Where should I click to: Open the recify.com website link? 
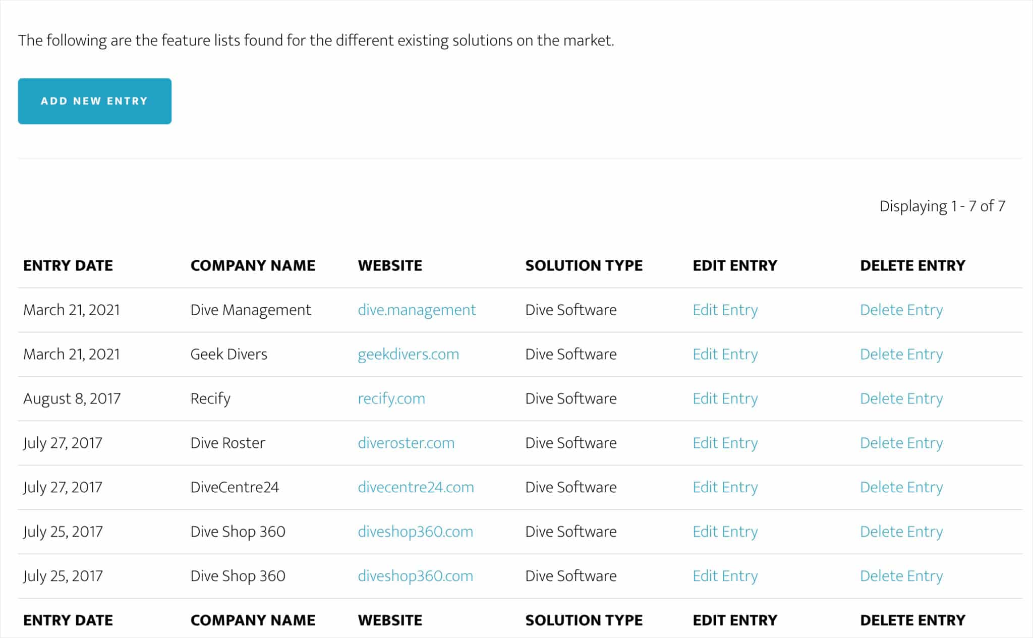click(x=391, y=398)
